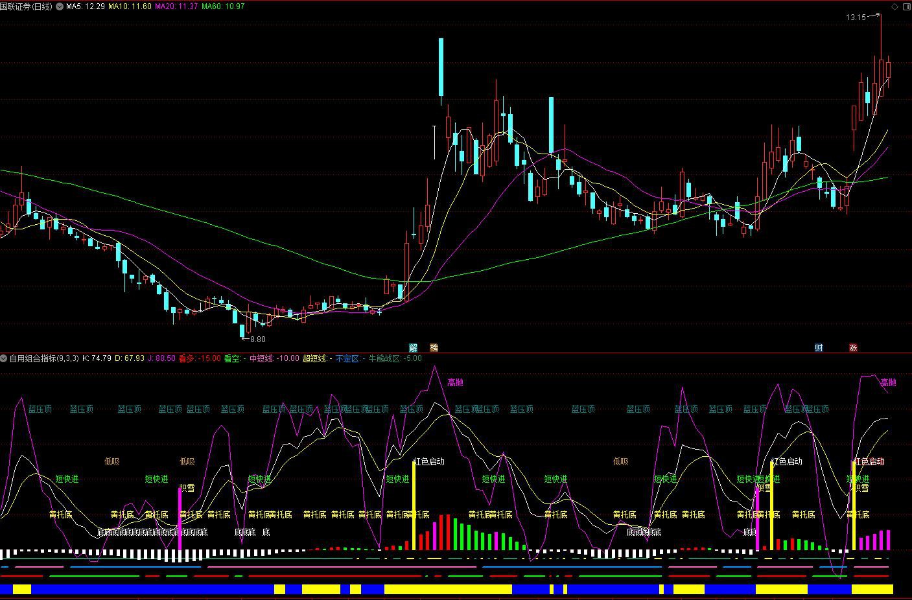Open the 榜 ranking marker on the date axis
This screenshot has width=912, height=600.
(434, 348)
